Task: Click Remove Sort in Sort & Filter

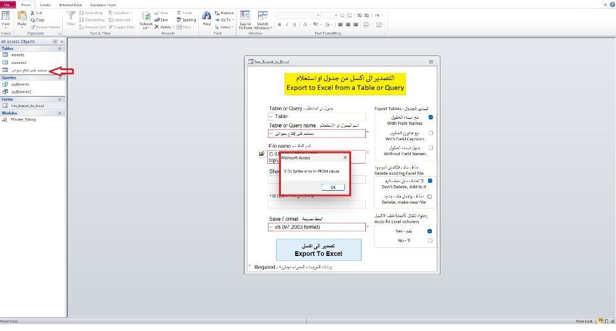Action: click(x=92, y=27)
